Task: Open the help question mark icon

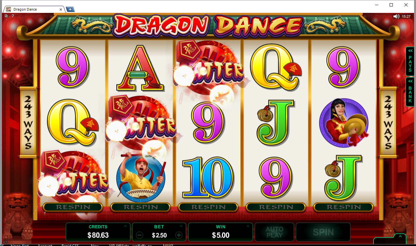Action: 13,16
